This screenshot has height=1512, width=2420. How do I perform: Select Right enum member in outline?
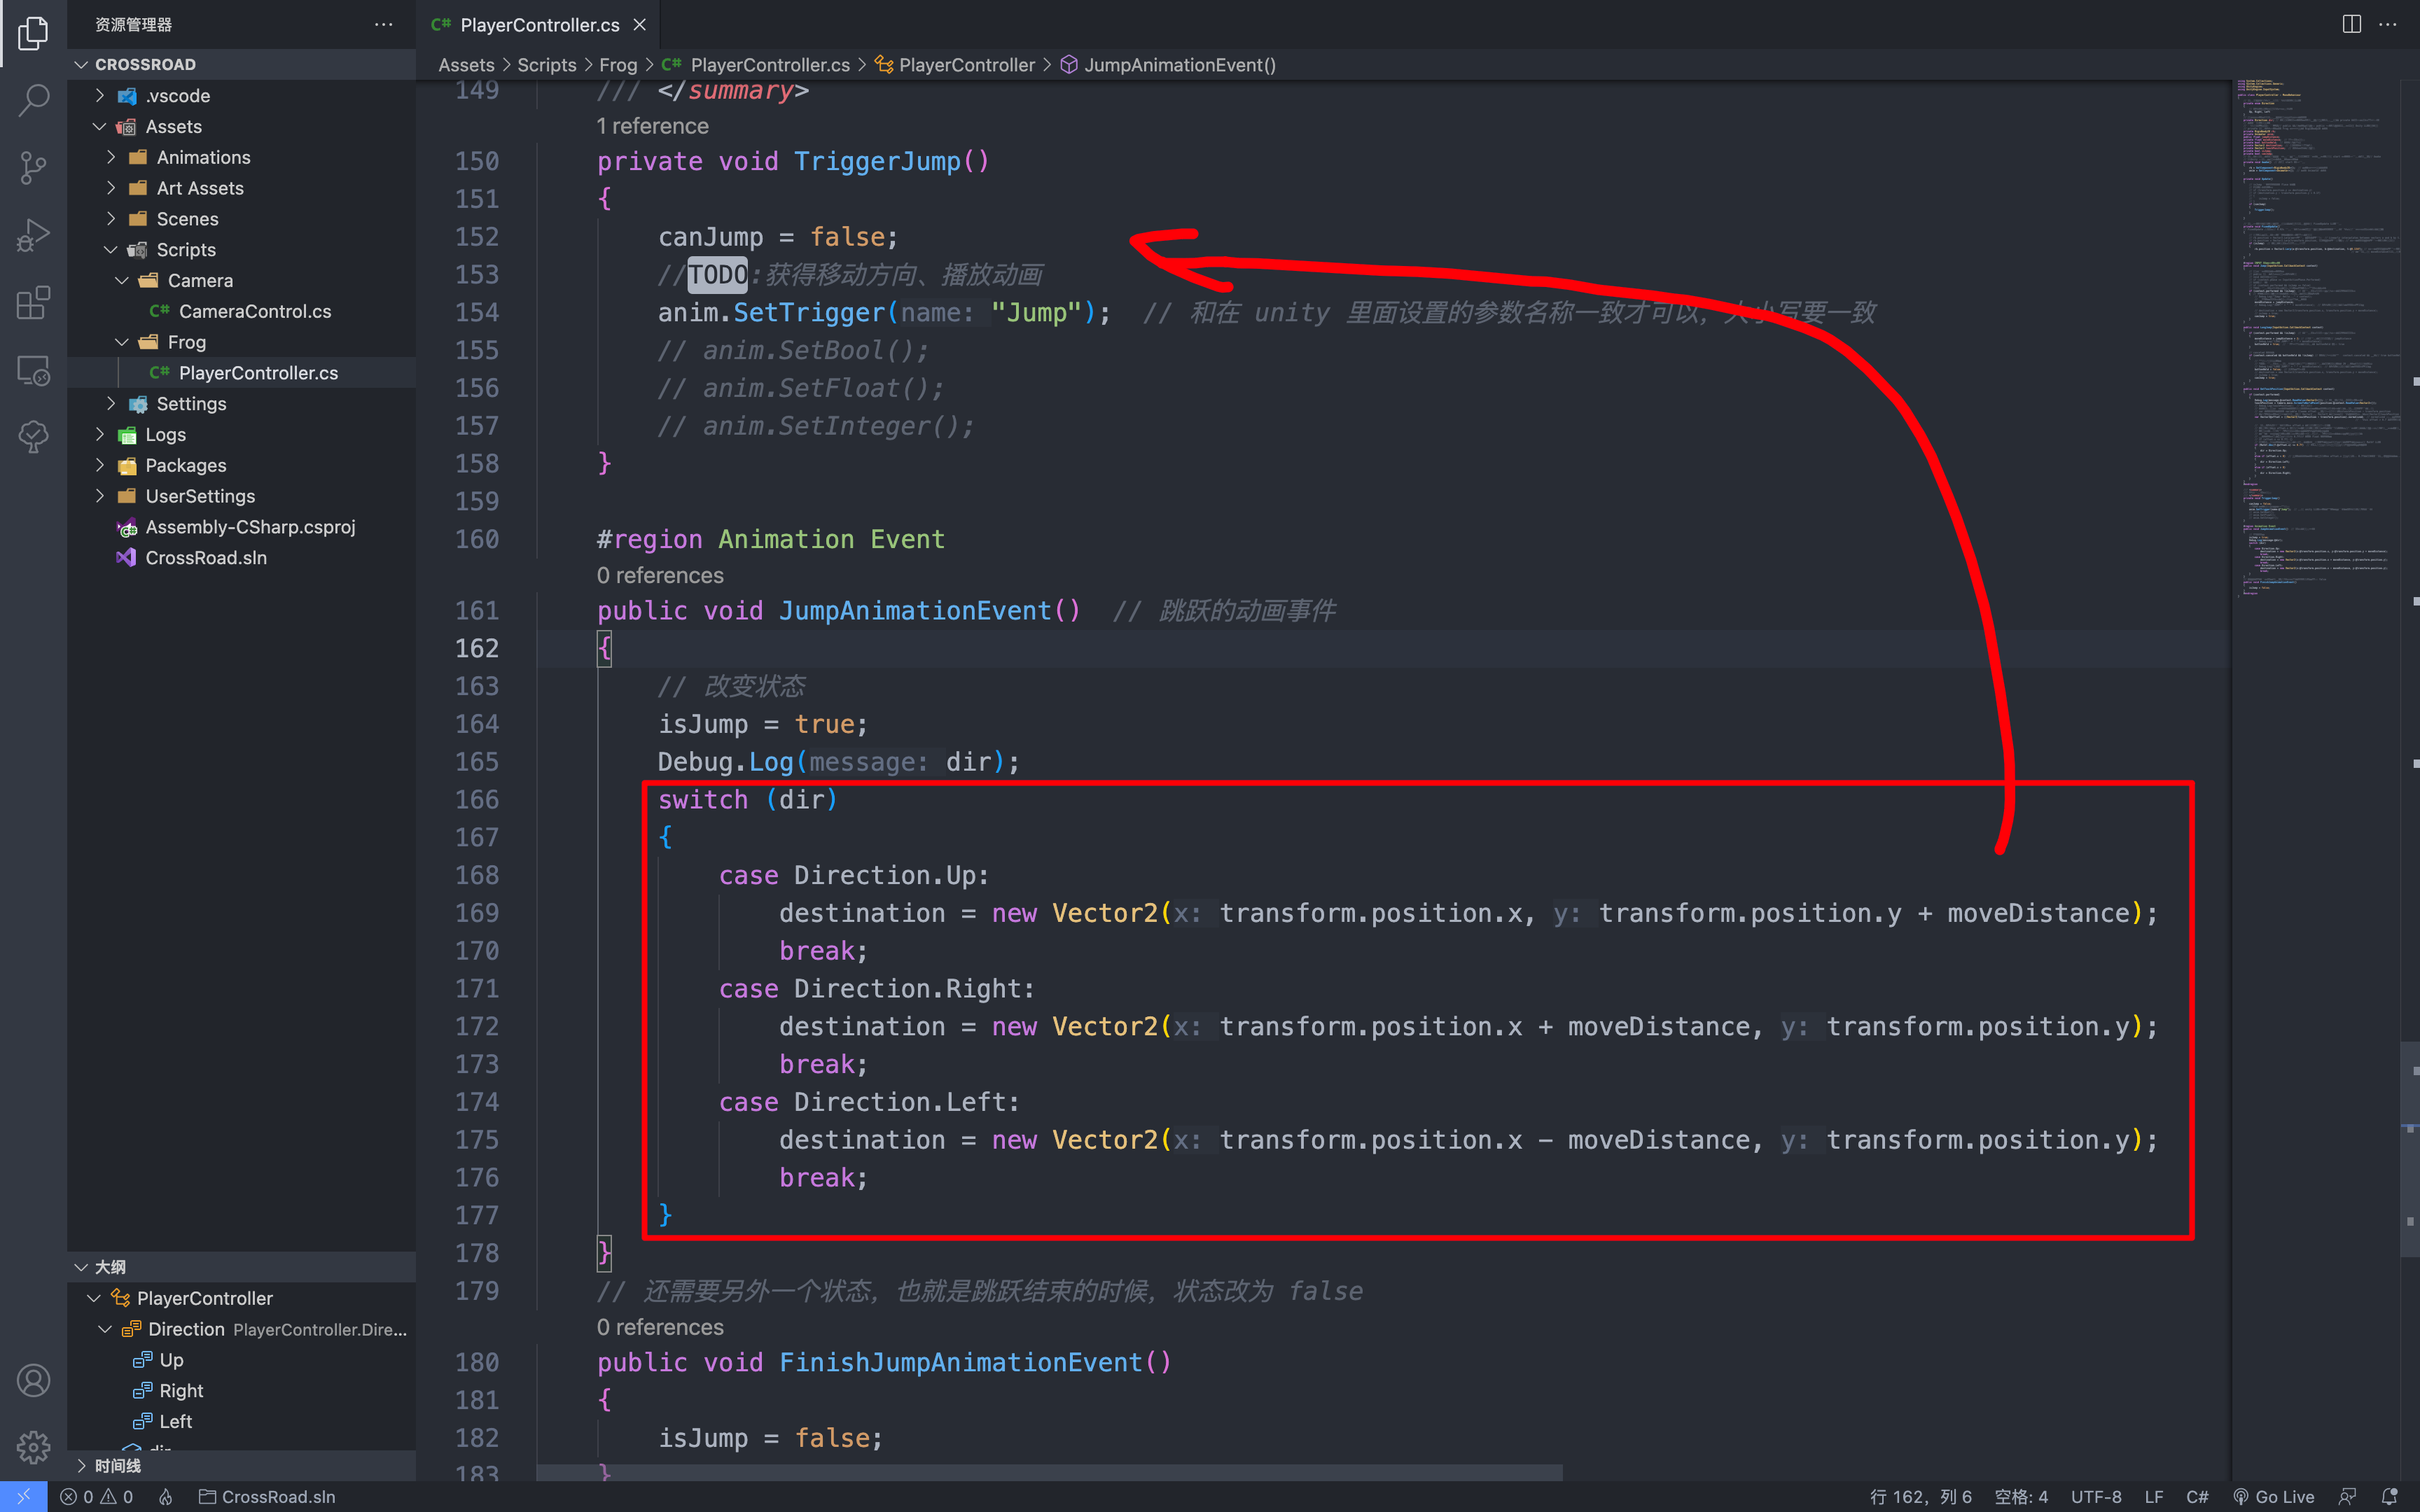(x=241, y=1392)
